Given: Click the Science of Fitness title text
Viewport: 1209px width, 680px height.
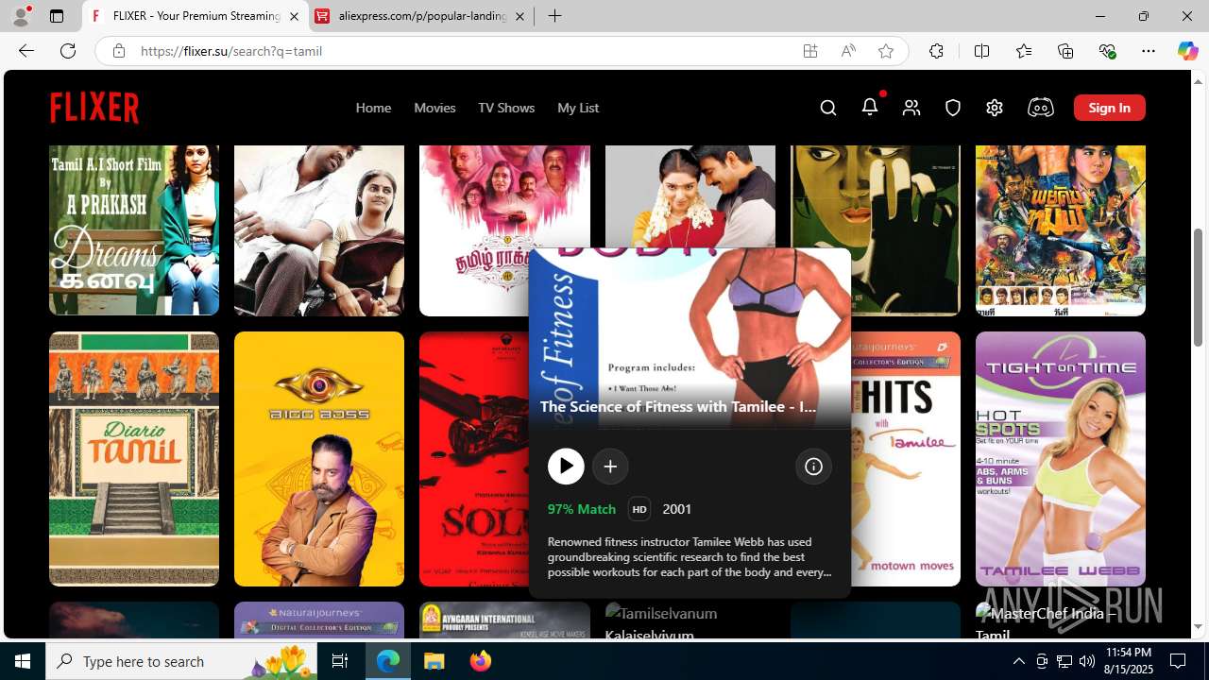Looking at the screenshot, I should click(x=678, y=406).
